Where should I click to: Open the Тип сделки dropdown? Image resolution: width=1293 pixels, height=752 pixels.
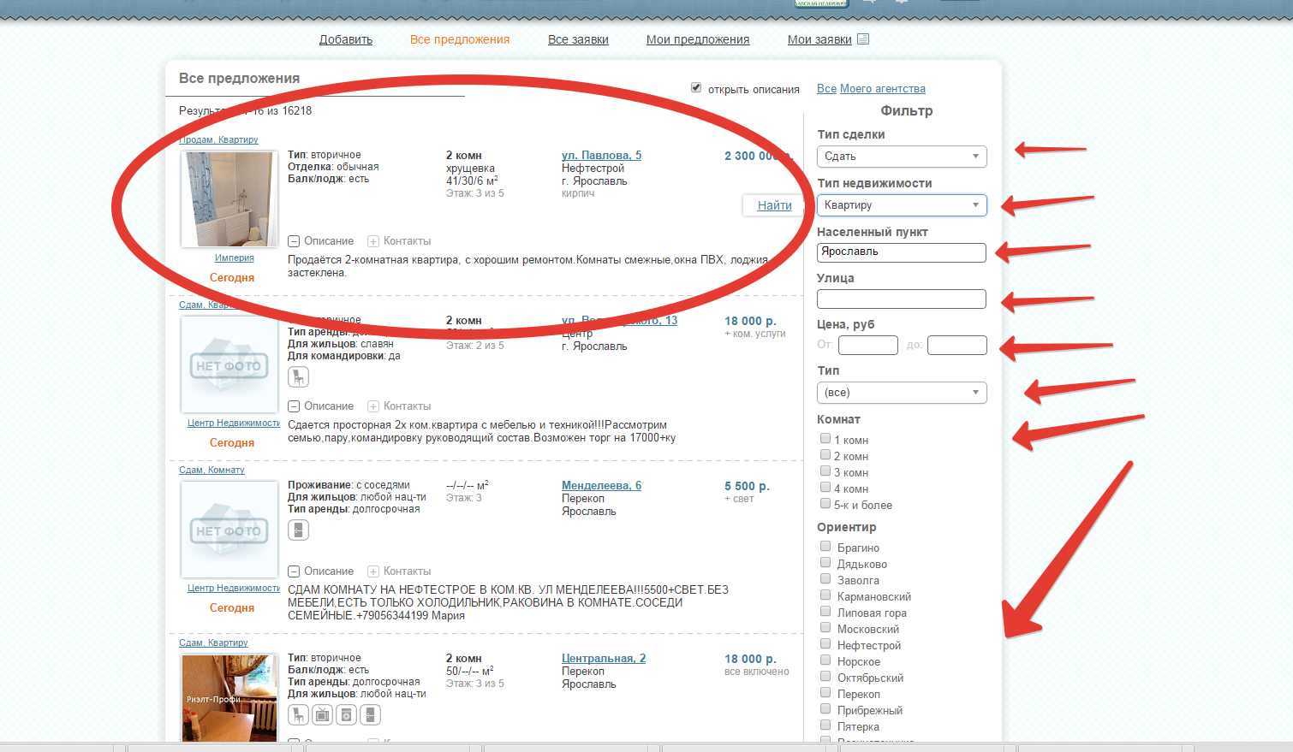[901, 157]
